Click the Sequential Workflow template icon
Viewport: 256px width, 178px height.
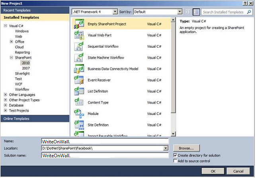(79, 46)
